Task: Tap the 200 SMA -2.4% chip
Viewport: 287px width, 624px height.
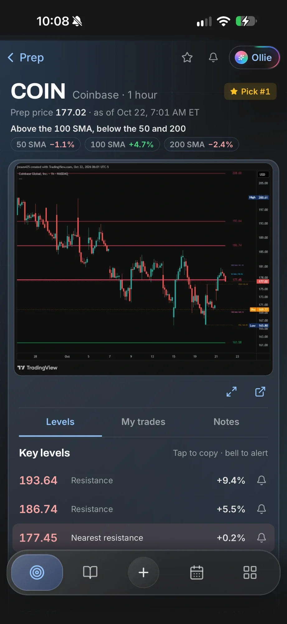Action: coord(201,144)
